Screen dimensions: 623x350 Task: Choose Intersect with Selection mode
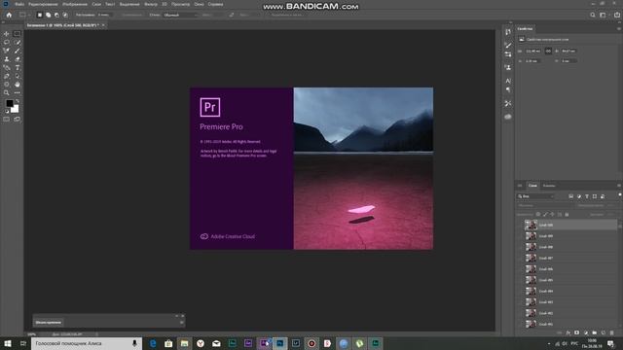pyautogui.click(x=65, y=16)
